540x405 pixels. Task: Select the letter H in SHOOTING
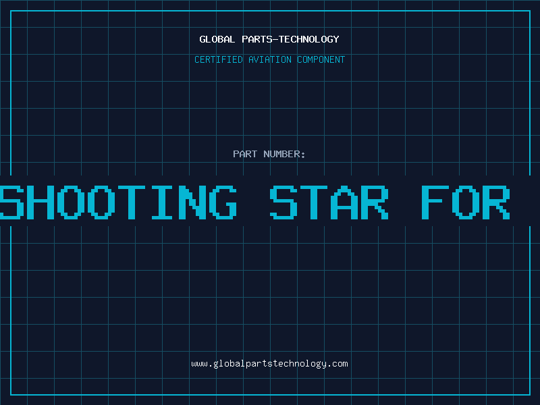pos(40,202)
